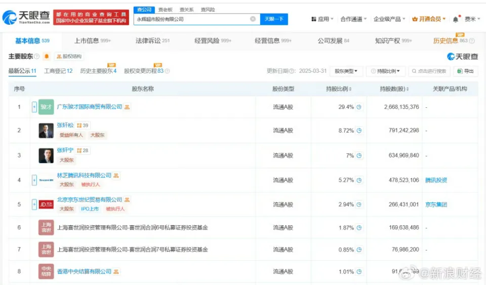This screenshot has width=486, height=285.
Task: Click the shareholder alert bell icon
Action: pos(47,56)
